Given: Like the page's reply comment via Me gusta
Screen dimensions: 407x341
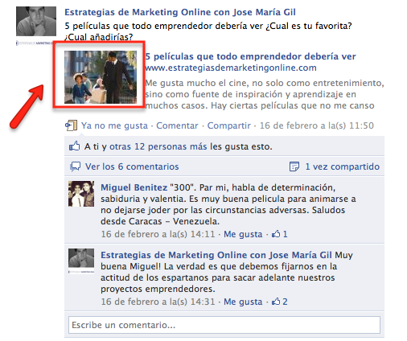Looking at the screenshot, I should (x=243, y=302).
